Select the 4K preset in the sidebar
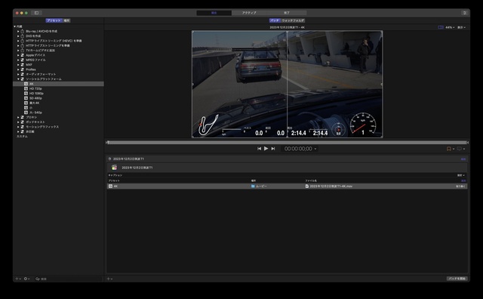The width and height of the screenshot is (483, 299). 58,84
